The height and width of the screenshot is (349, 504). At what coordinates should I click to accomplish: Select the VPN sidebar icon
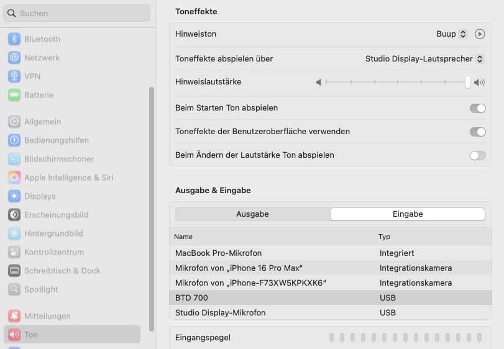point(14,76)
